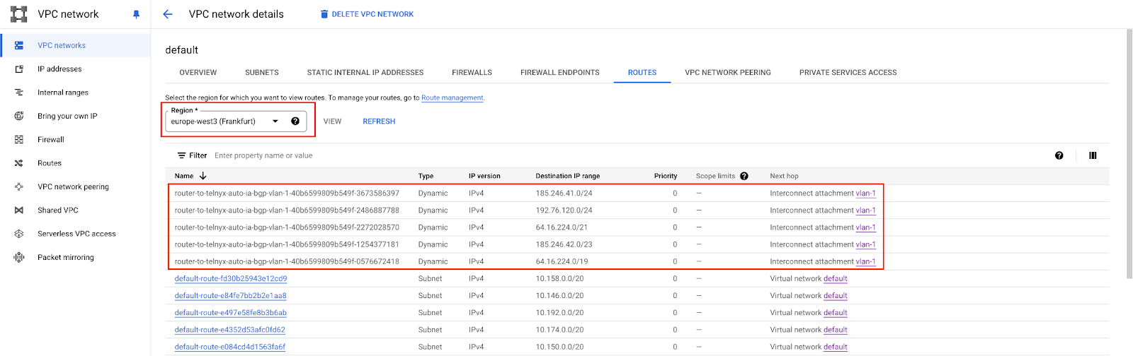Open vlan-1 link in the 64.16.224.0/21 row

click(x=866, y=227)
